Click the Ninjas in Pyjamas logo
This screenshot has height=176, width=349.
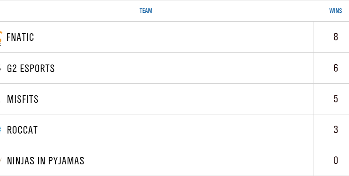(x=1, y=161)
